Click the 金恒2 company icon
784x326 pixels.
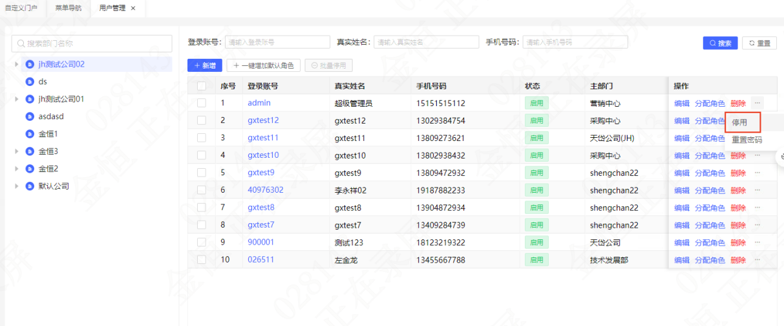click(x=29, y=169)
